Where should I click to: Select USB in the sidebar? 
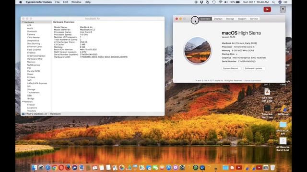pos(29,96)
